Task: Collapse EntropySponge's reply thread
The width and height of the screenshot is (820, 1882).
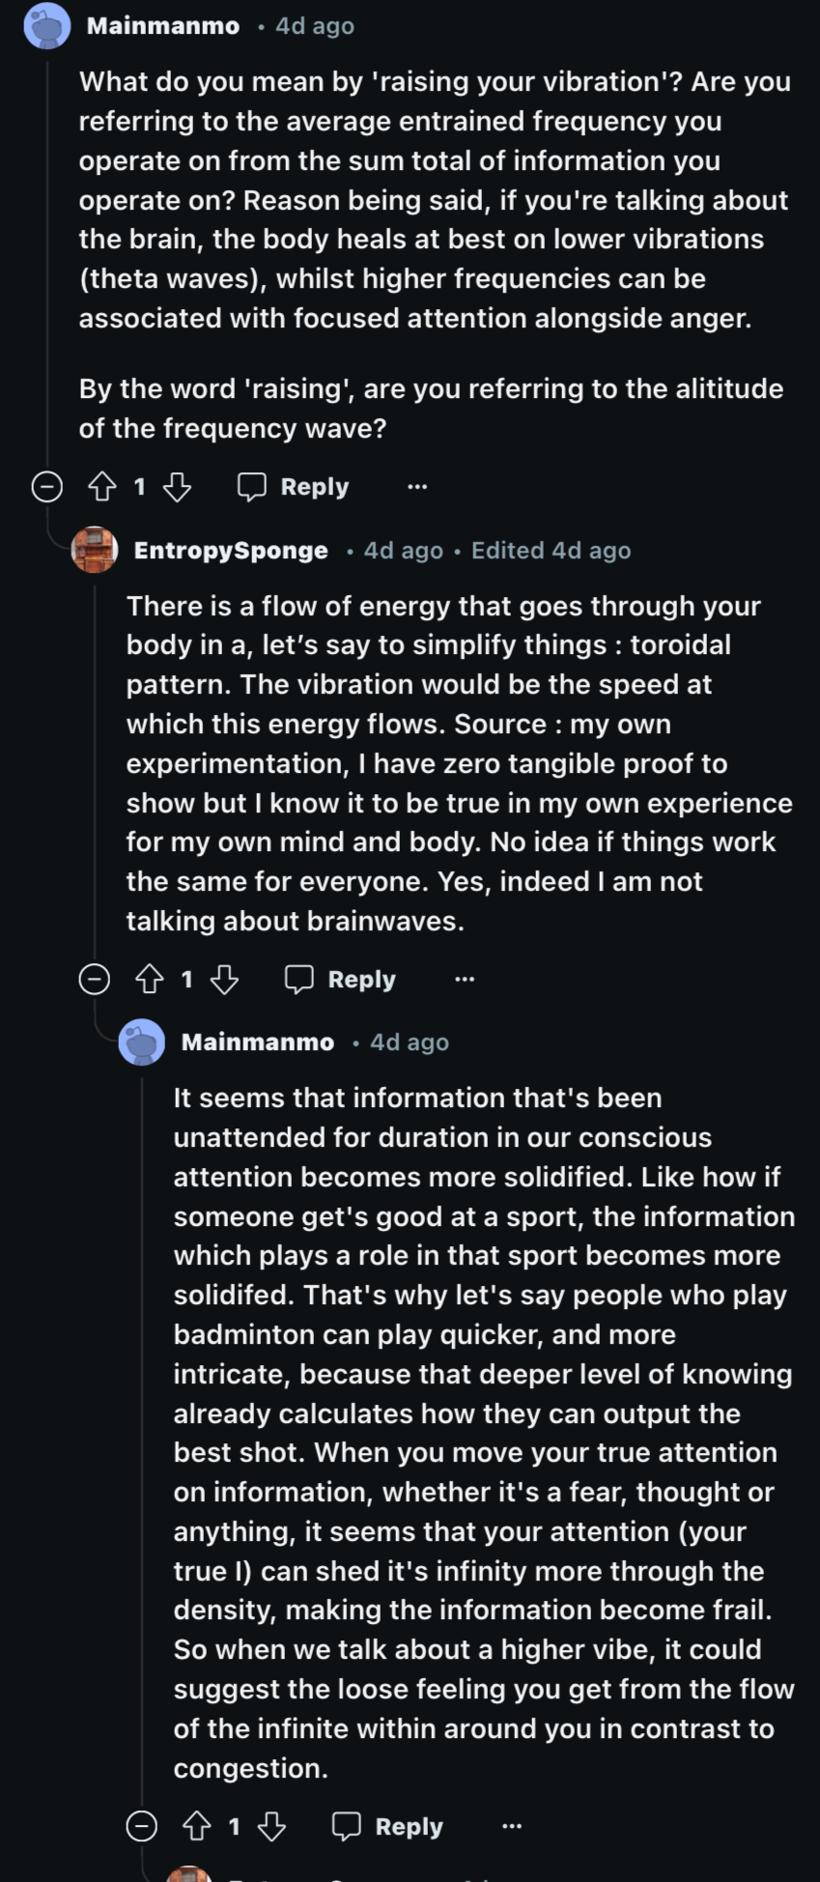Action: coord(95,980)
